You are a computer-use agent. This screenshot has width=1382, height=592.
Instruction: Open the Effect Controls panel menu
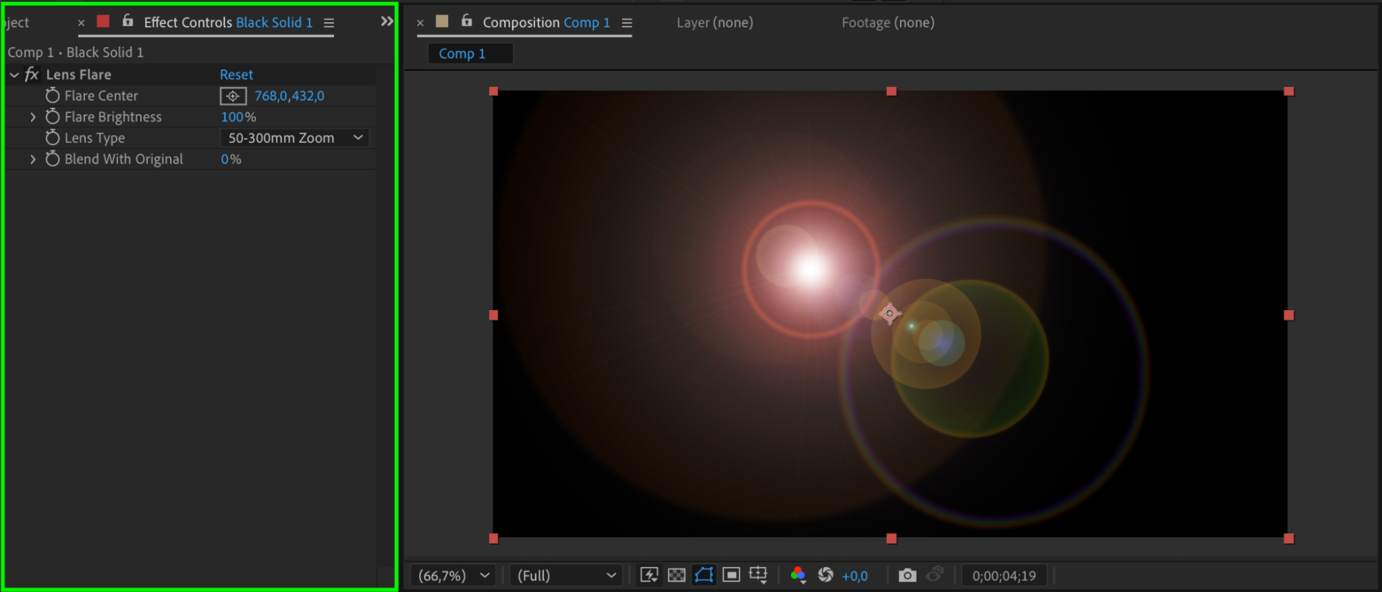(x=329, y=23)
